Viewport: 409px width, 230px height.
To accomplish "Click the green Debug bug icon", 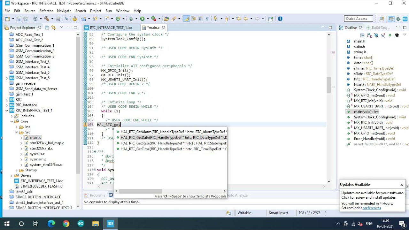I will (x=131, y=19).
